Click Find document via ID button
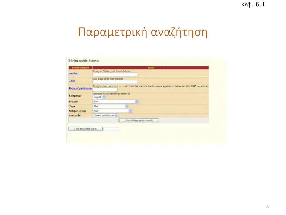 (85, 129)
